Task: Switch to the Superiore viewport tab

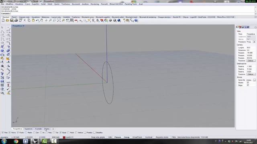Action: pos(29,129)
